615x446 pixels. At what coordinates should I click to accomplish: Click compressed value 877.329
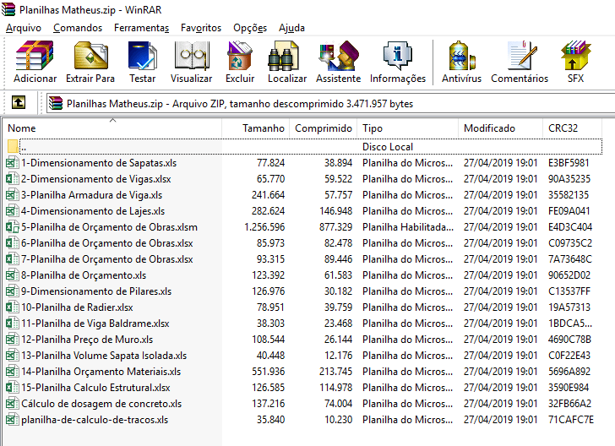pyautogui.click(x=335, y=227)
